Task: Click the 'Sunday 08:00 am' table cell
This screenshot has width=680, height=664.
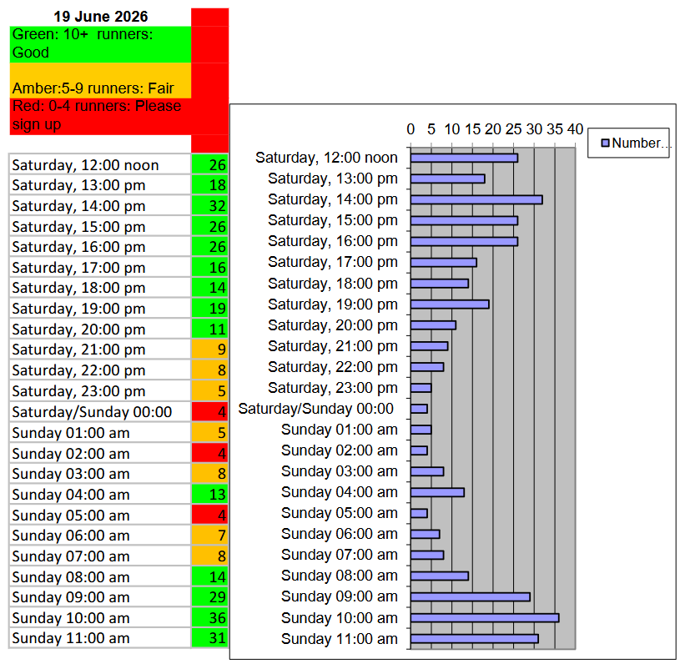Action: (x=100, y=576)
